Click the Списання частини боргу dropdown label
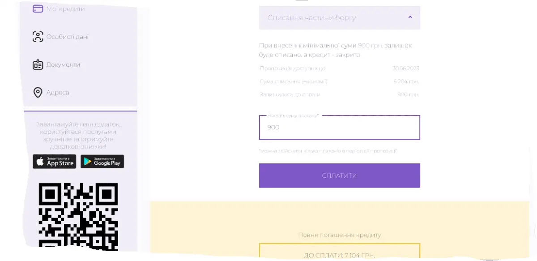This screenshot has width=537, height=261. 312,18
